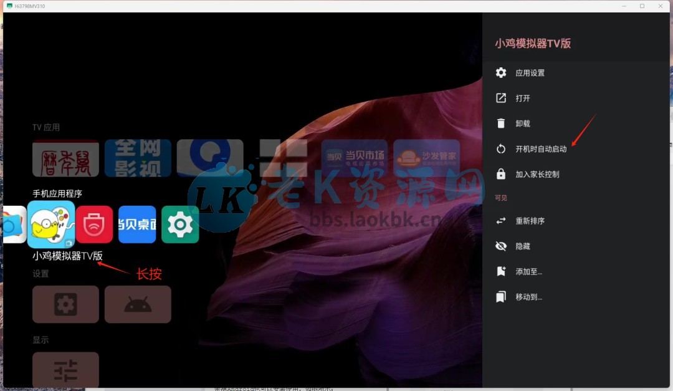Viewport: 673px width, 391px height.
Task: Click the swap arrows icon beside 重新排序
Action: click(501, 221)
